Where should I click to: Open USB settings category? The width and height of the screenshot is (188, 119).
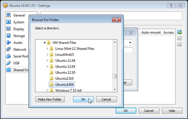[x=17, y=63]
